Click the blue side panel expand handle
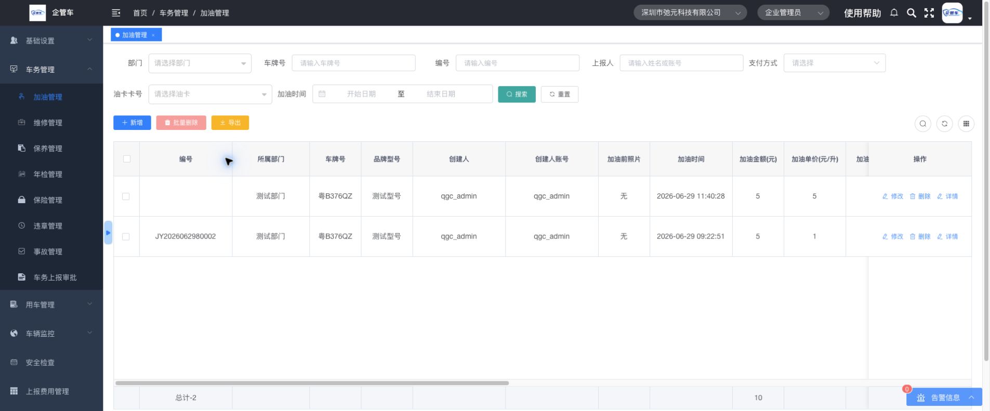The width and height of the screenshot is (990, 411). click(x=108, y=233)
